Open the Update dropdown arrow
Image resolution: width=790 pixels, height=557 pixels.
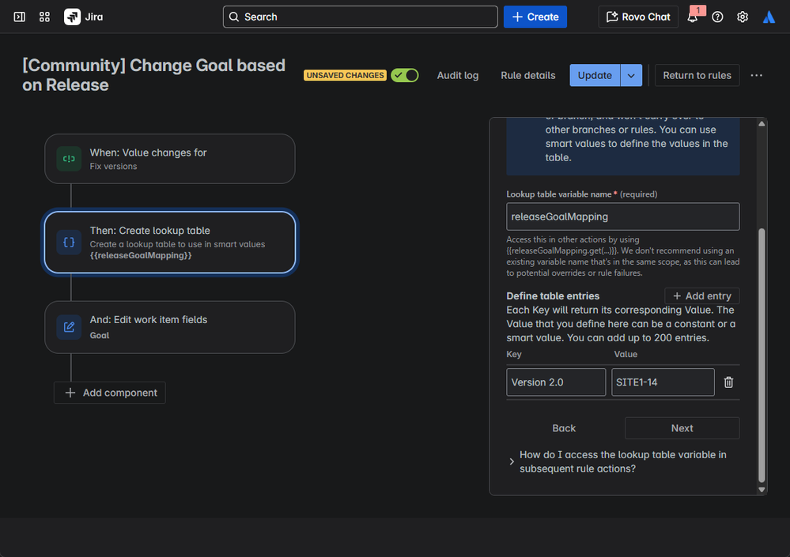pos(631,75)
